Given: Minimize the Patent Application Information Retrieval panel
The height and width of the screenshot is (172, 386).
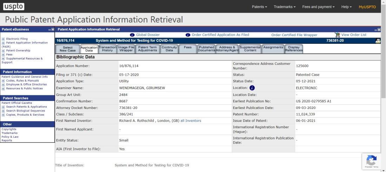Looking at the screenshot, I should (x=376, y=30).
